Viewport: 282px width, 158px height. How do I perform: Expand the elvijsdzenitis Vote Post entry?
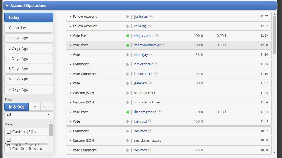(x=70, y=36)
